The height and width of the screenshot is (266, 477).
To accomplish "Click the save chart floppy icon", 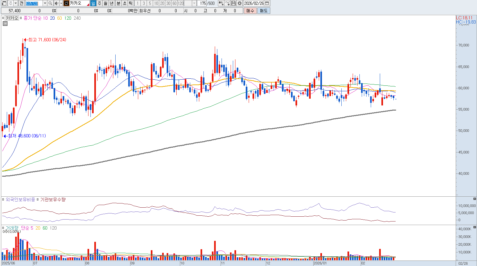I will point(233,3).
